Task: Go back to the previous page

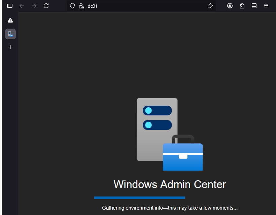Action: 22,6
